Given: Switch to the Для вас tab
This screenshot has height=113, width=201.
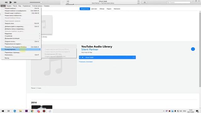Looking at the screenshot, I should (x=94, y=9).
